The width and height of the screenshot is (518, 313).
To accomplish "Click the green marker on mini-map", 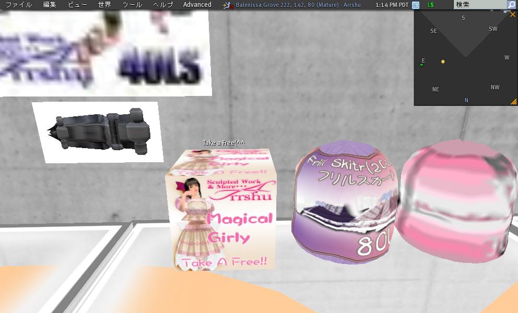I will [x=421, y=65].
